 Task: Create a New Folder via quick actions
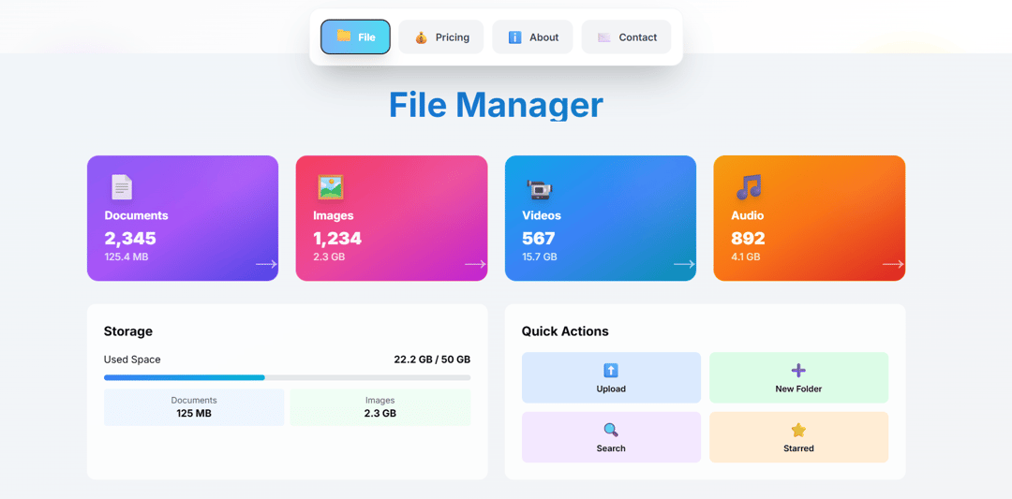point(798,377)
